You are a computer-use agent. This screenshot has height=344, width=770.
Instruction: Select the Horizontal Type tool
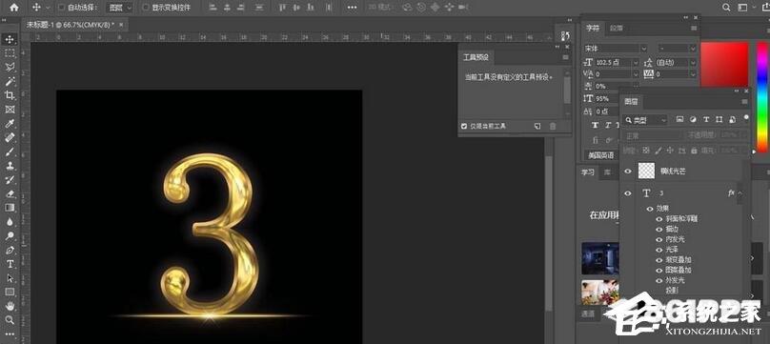[x=10, y=264]
